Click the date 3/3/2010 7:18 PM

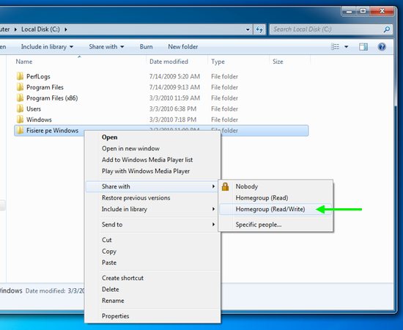(173, 120)
